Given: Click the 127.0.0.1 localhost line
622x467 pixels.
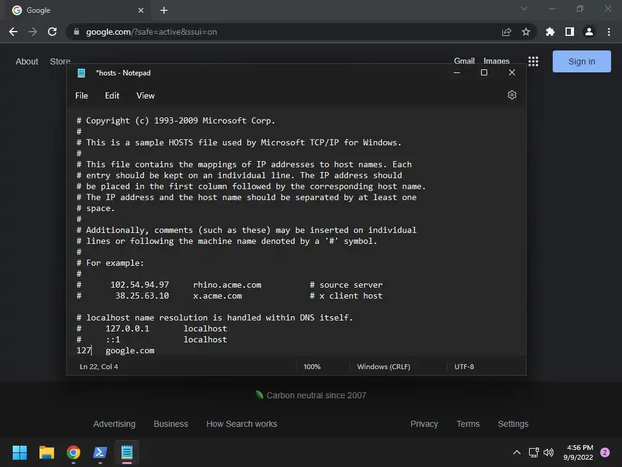Looking at the screenshot, I should [152, 328].
